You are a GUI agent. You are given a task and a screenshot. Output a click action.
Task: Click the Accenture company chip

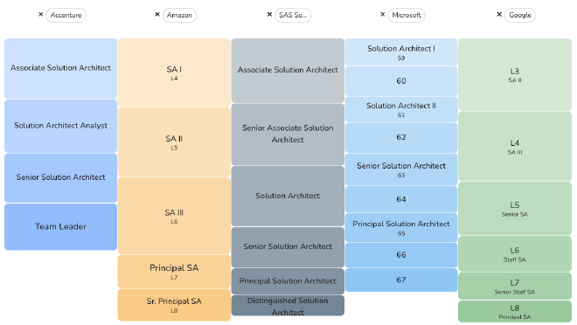pos(66,15)
